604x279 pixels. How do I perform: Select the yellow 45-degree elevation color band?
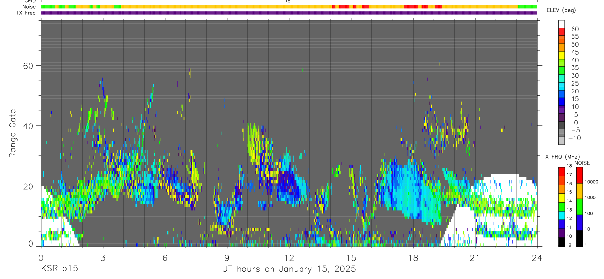(x=562, y=55)
